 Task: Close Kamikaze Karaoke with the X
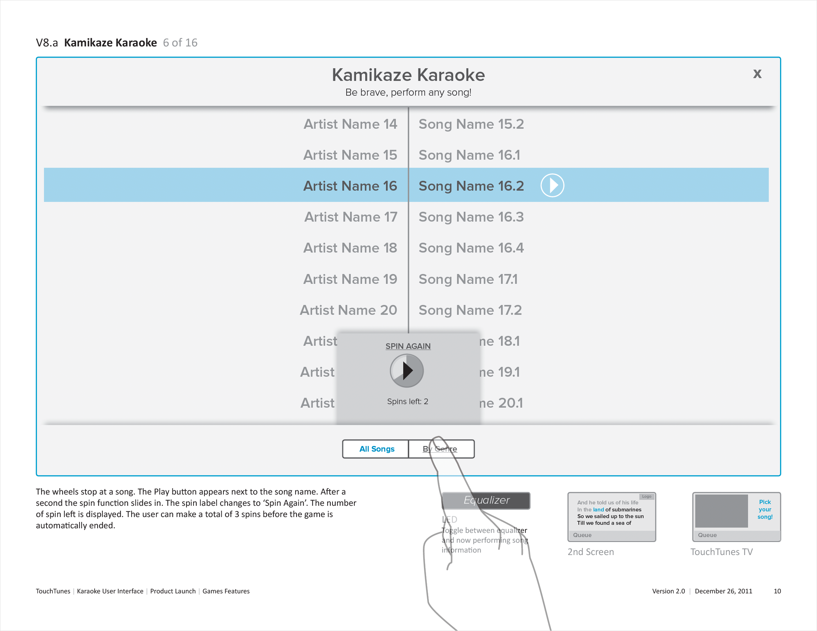(757, 74)
